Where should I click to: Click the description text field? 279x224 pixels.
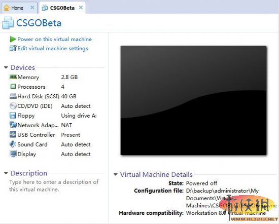(x=54, y=185)
